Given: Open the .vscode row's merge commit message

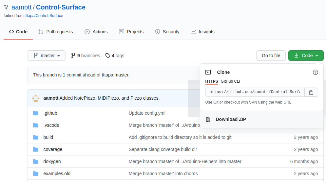Looking at the screenshot, I should pyautogui.click(x=164, y=125).
